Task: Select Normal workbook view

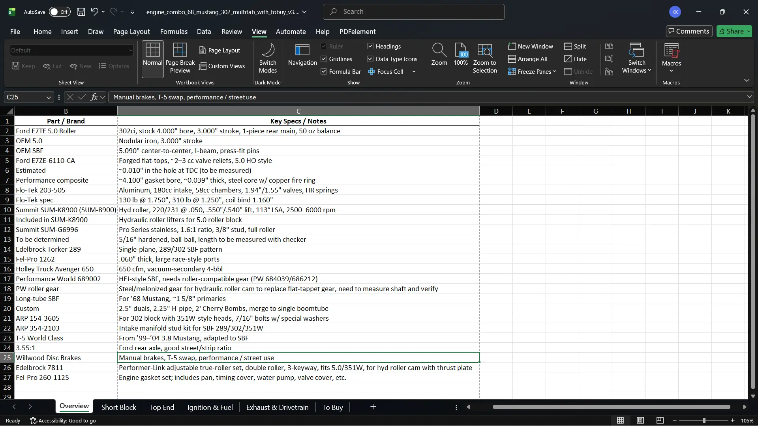Action: pyautogui.click(x=153, y=59)
